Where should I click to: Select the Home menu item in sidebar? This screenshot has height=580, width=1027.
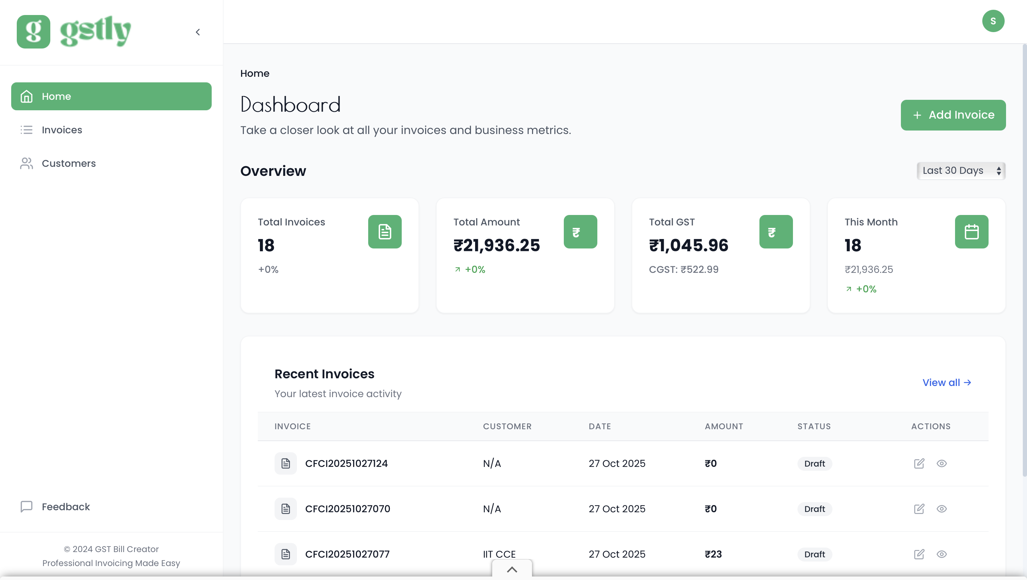tap(57, 96)
